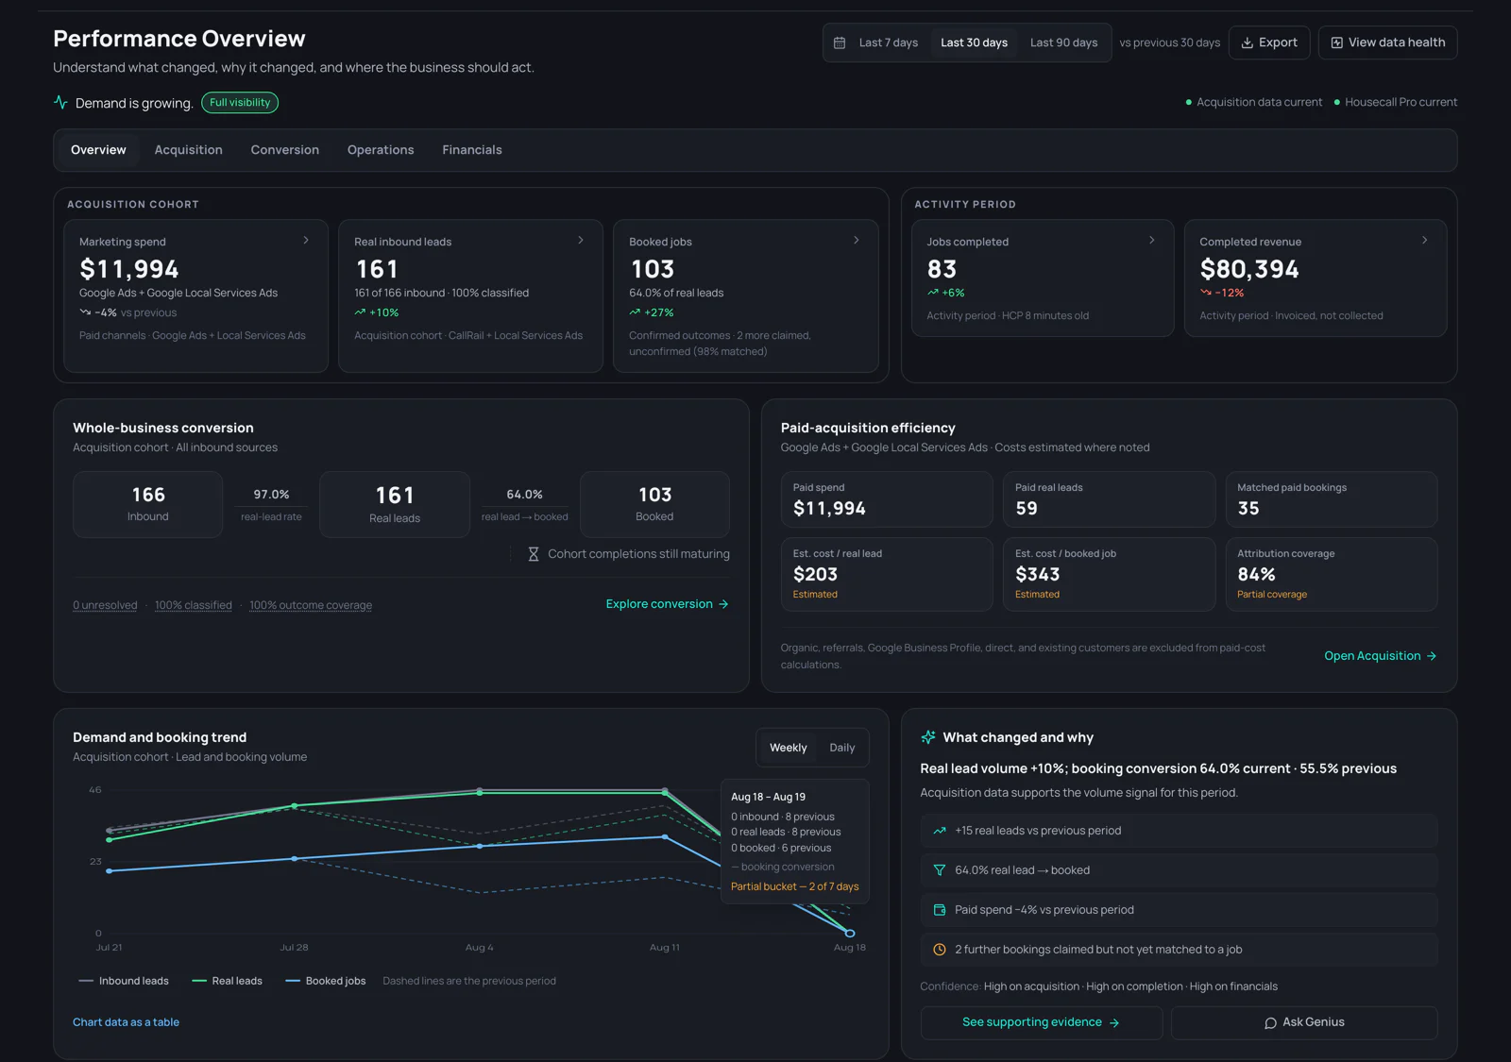This screenshot has height=1062, width=1511.
Task: Click the Full visibility badge
Action: tap(240, 103)
